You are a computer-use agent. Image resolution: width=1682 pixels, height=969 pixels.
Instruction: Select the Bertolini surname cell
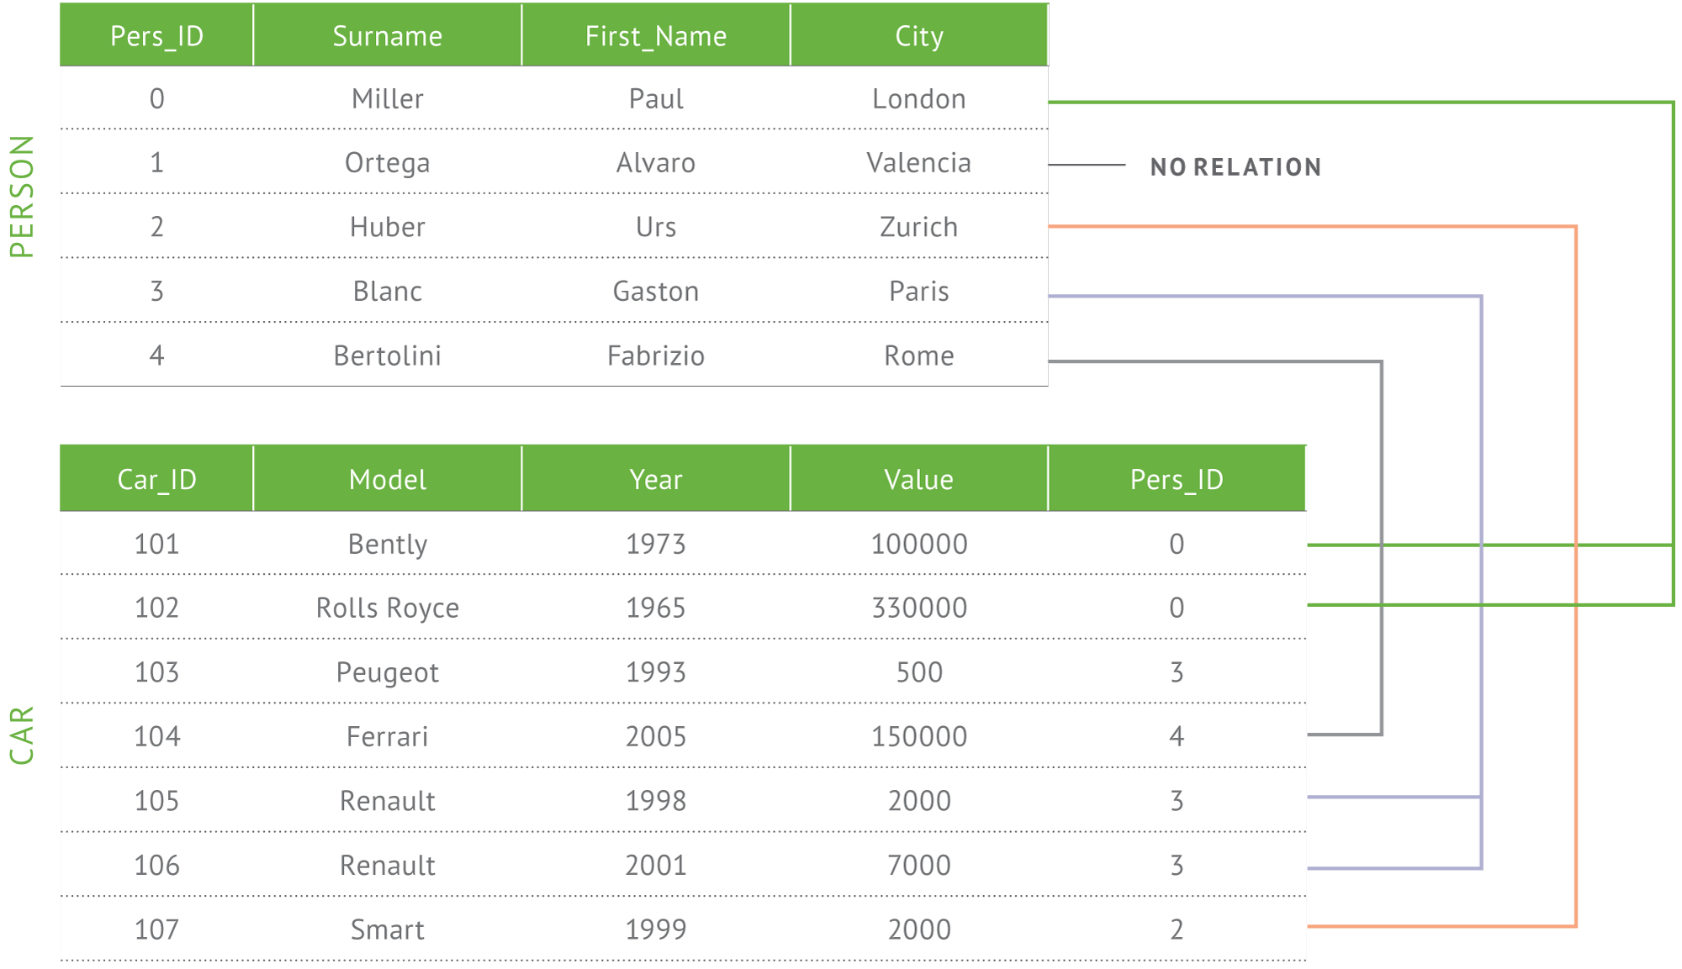(387, 355)
